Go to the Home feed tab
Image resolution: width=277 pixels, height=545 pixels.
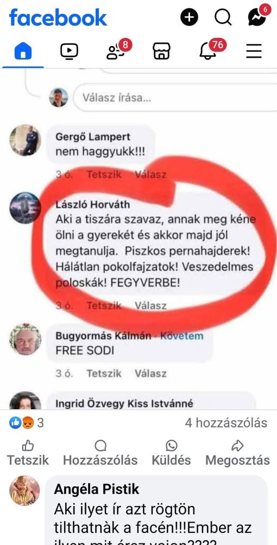[x=23, y=51]
